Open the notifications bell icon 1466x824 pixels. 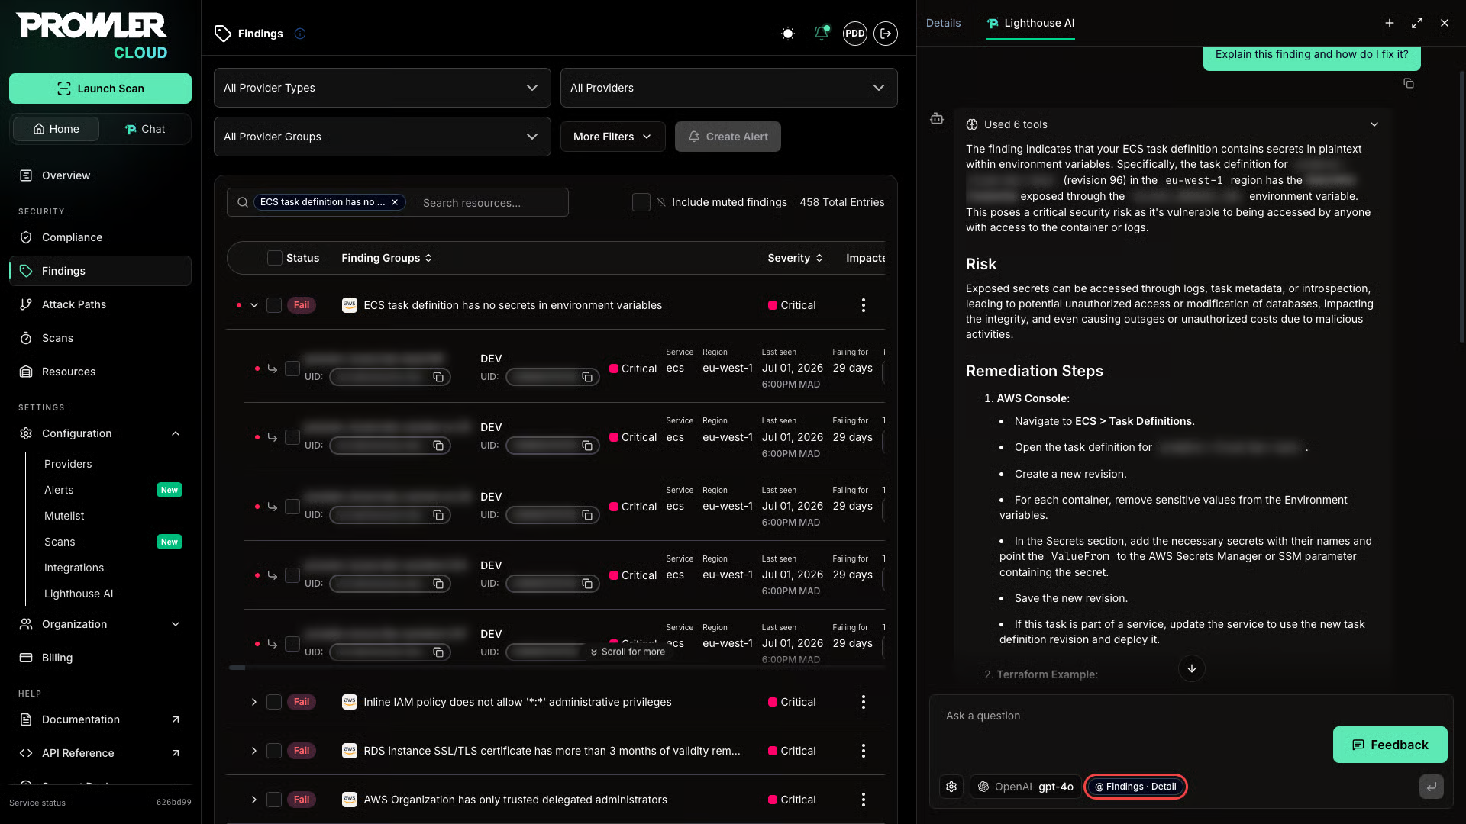(x=822, y=34)
